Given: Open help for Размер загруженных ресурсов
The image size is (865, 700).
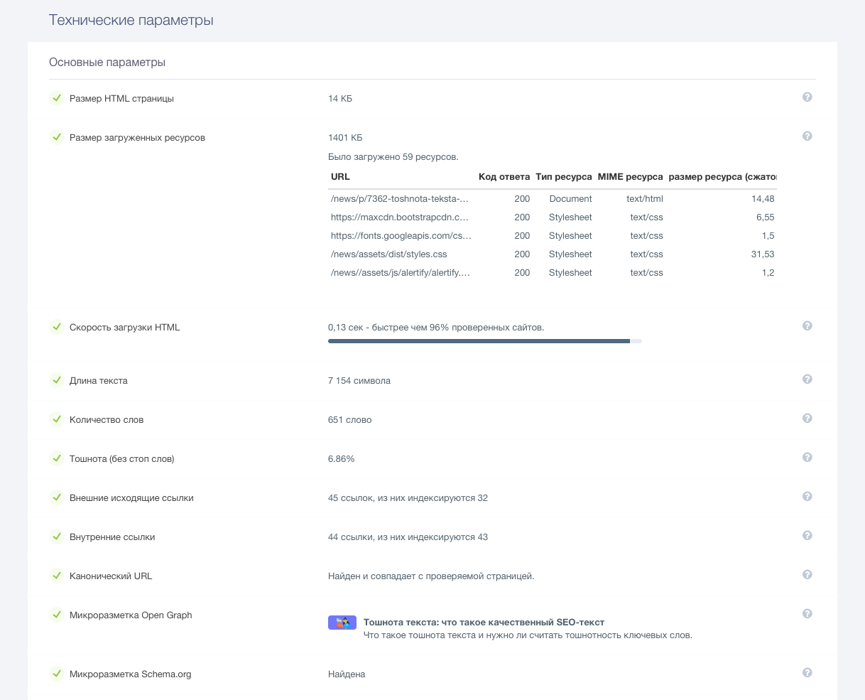Looking at the screenshot, I should coord(807,136).
